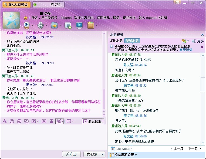Expand 消息记录 button dropdown arrow
Screen dimensions: 206x159
103,121
